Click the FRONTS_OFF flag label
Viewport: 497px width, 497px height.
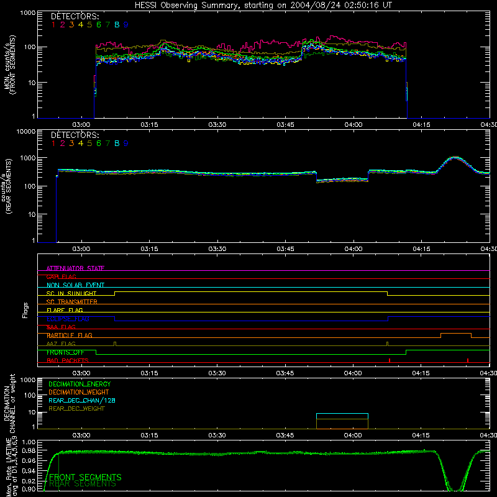point(65,352)
